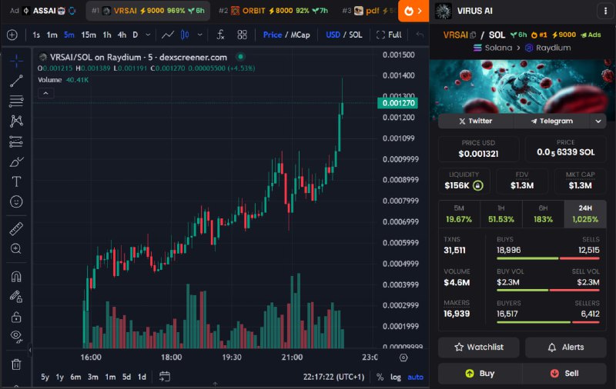Switch chart to Price display
The height and width of the screenshot is (389, 616).
tap(273, 35)
